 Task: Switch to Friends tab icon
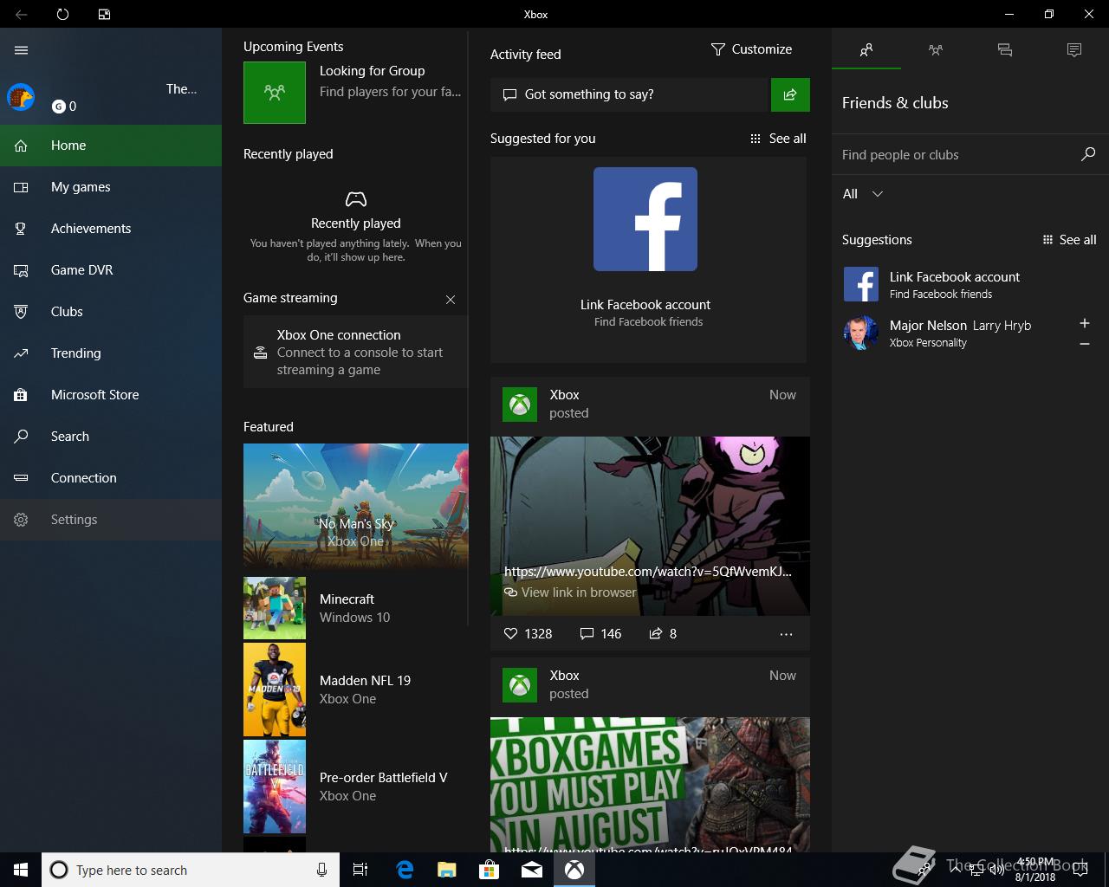coord(866,50)
